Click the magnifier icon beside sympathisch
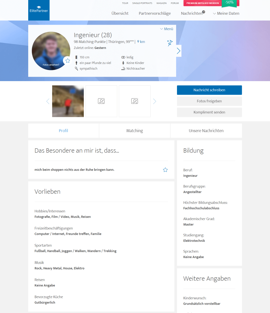This screenshot has width=270, height=313. click(x=76, y=68)
